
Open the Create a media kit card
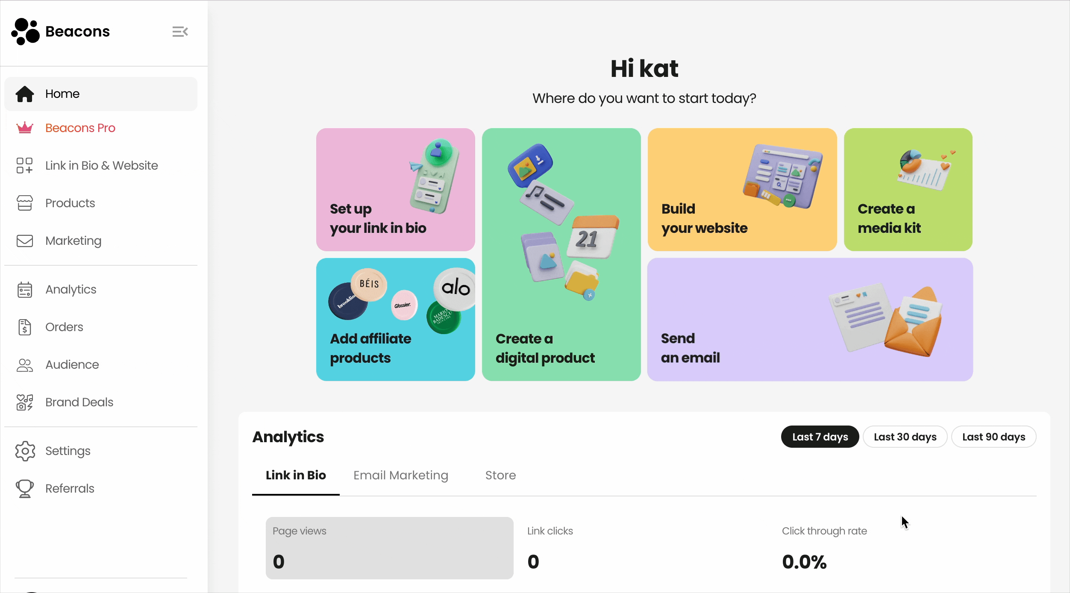tap(908, 190)
